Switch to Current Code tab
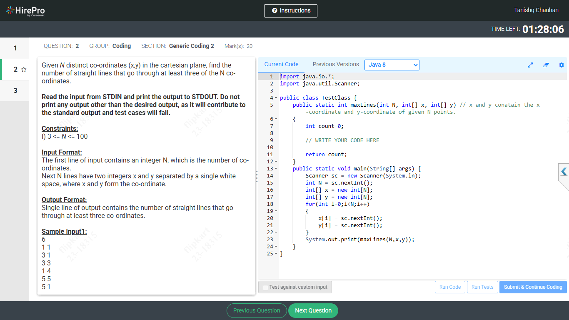Image resolution: width=569 pixels, height=320 pixels. [281, 65]
